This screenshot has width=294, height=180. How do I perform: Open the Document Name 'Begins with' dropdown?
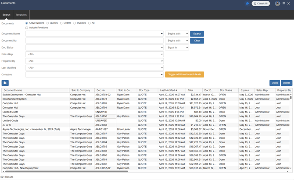coord(177,34)
